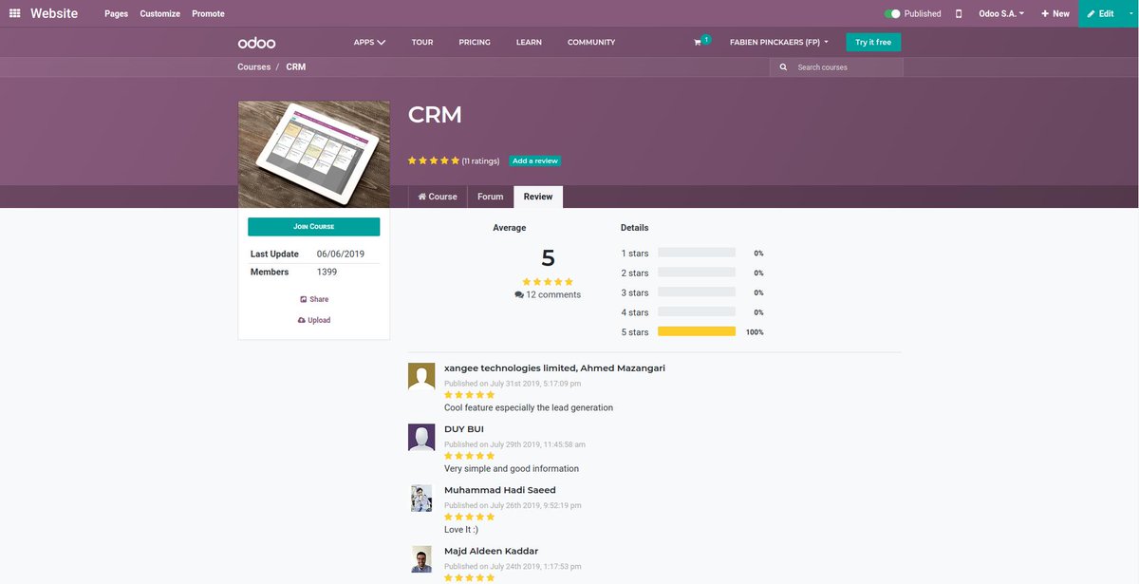This screenshot has width=1139, height=584.
Task: Open the Promote menu
Action: (208, 13)
